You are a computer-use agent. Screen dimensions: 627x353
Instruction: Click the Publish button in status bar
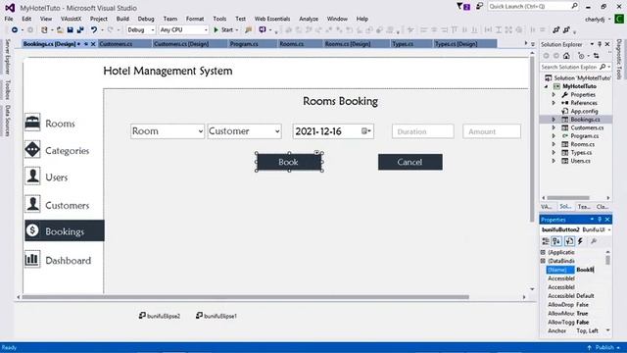[x=603, y=347]
